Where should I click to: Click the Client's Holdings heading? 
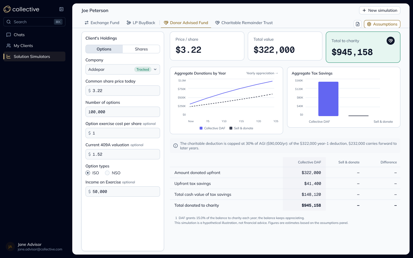click(101, 38)
